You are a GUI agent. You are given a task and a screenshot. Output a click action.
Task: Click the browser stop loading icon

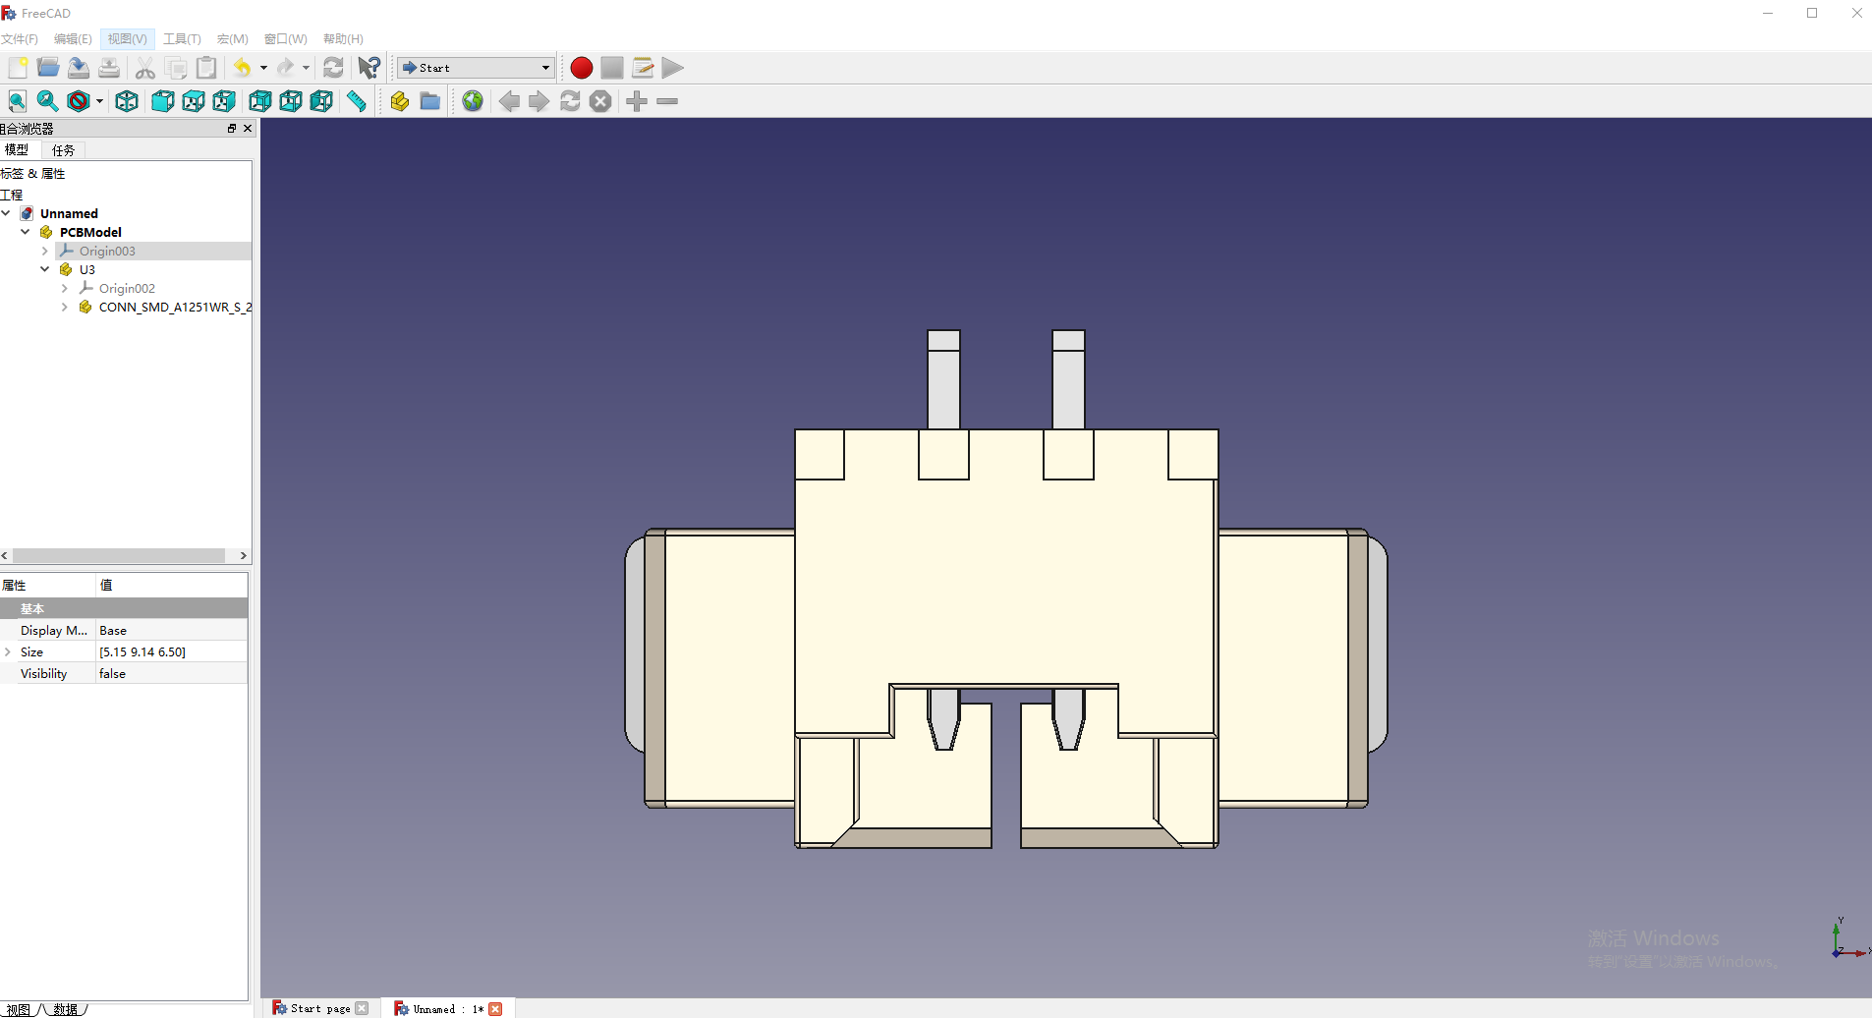click(x=600, y=101)
